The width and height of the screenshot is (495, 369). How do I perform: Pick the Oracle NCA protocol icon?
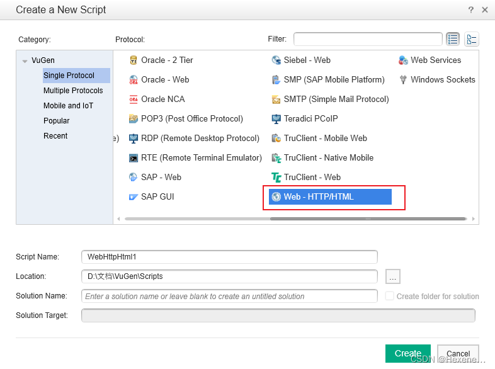[134, 99]
